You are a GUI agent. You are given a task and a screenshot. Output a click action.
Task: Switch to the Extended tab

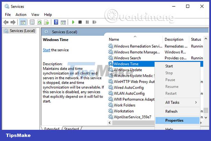[52, 129]
